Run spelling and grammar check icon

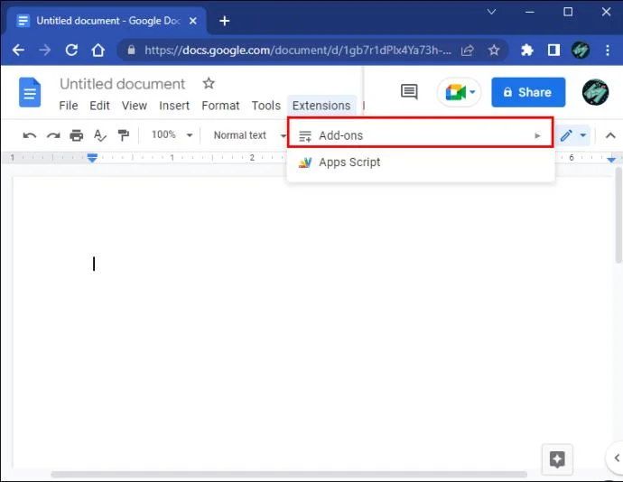coord(99,135)
